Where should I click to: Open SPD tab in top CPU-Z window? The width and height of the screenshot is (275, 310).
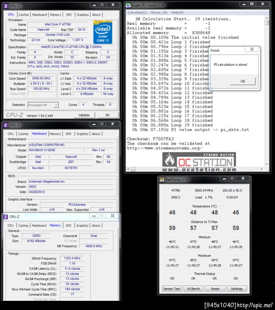(69, 15)
